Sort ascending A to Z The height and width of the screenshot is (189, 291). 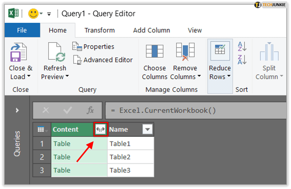pos(242,46)
